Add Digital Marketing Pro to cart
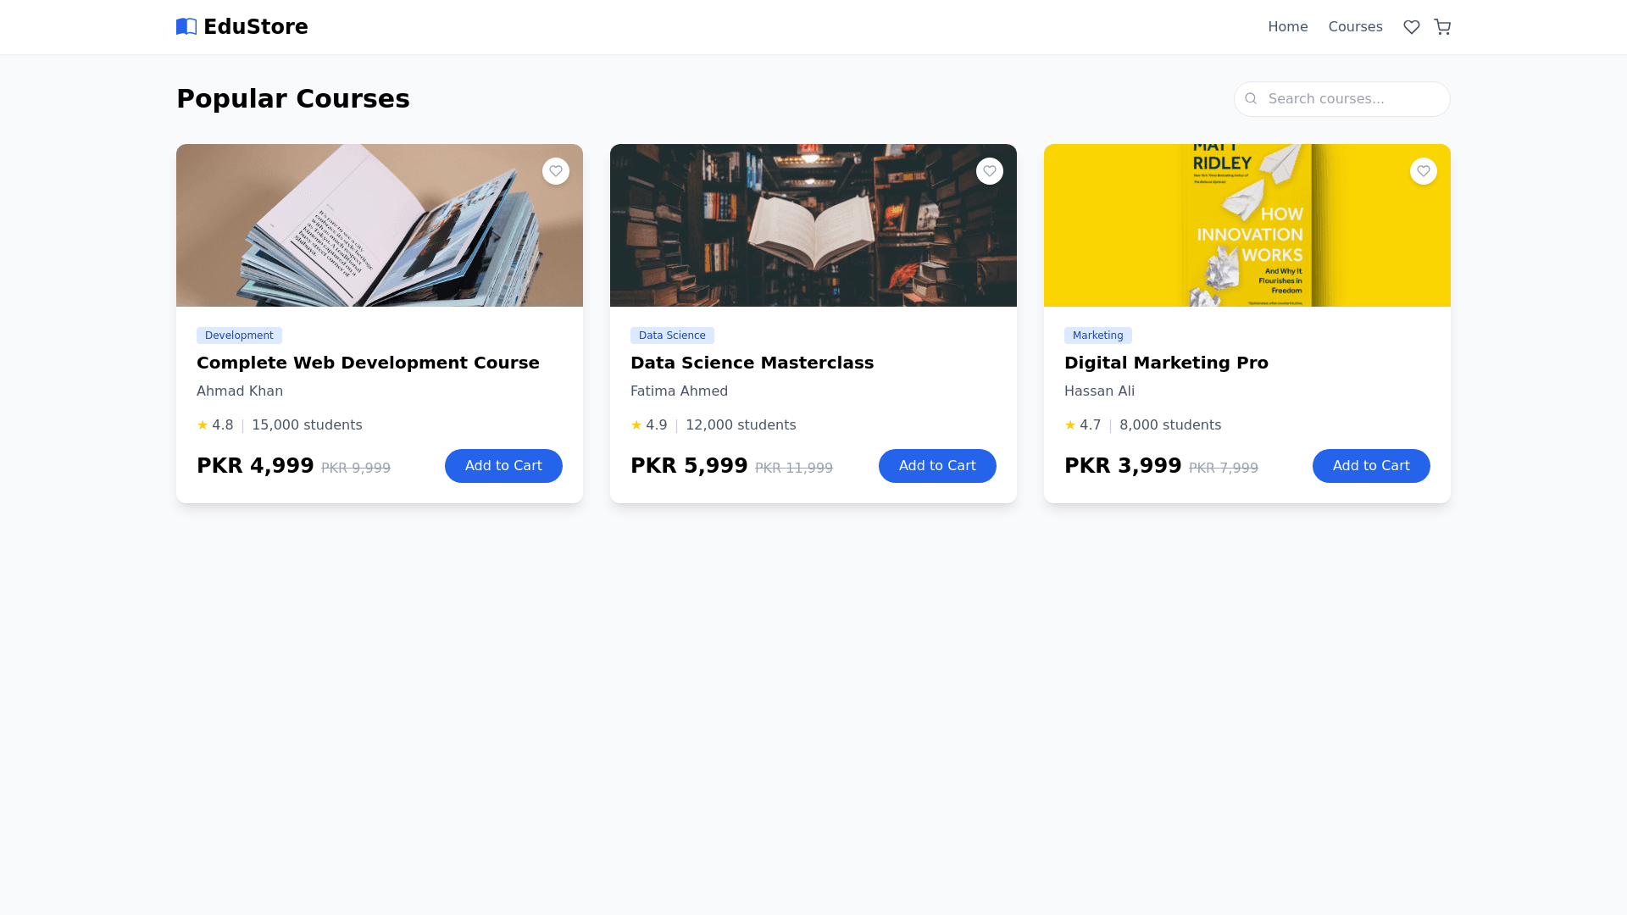The height and width of the screenshot is (915, 1627). [x=1371, y=466]
